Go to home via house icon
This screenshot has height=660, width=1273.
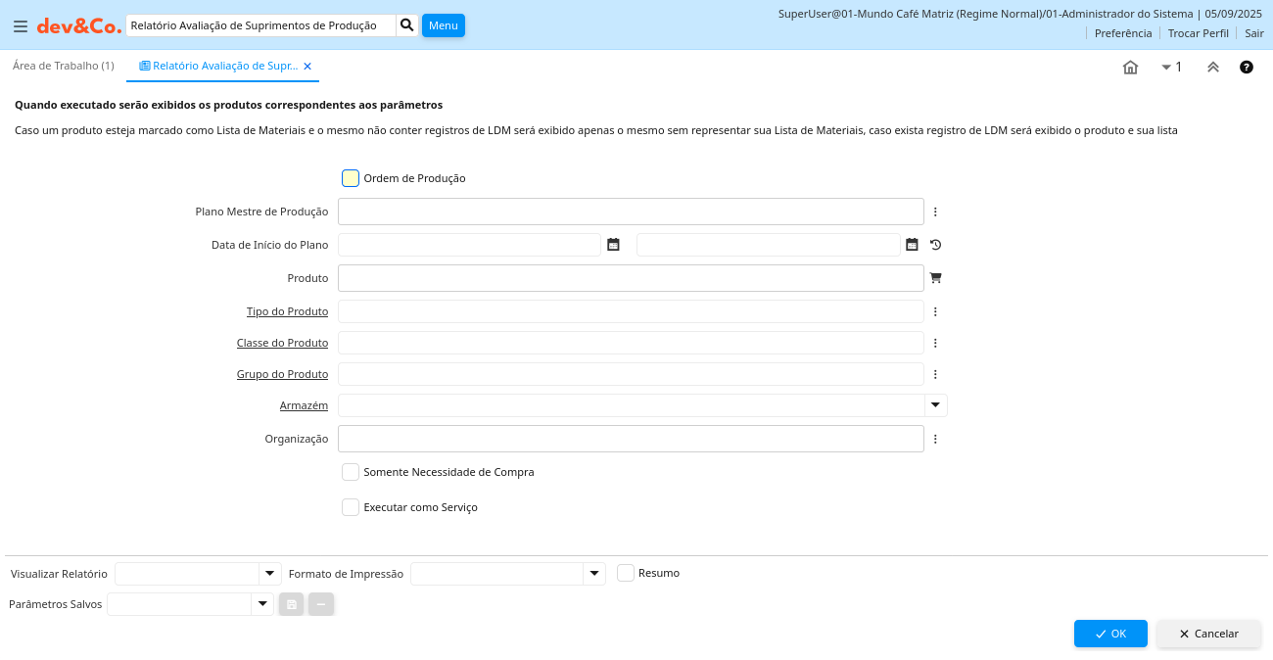tap(1130, 68)
